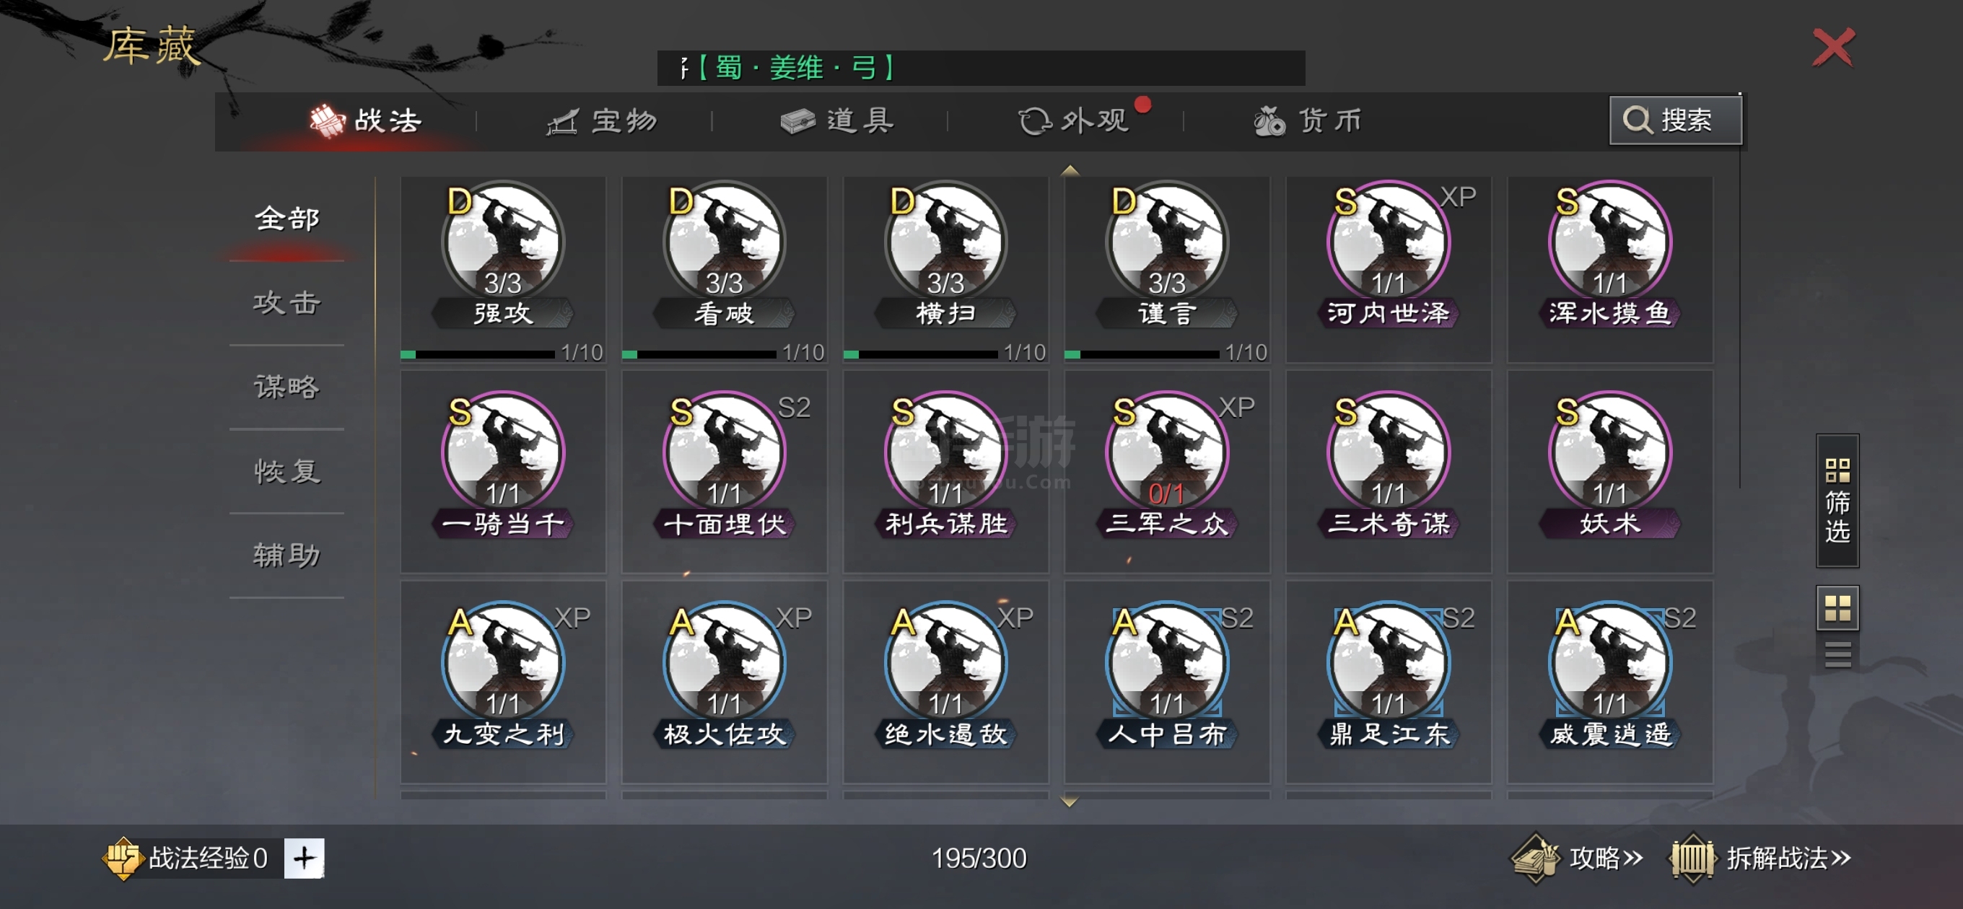1963x909 pixels.
Task: Open the 攻略 guide link
Action: tap(1576, 858)
